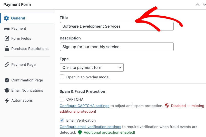Open Configure CAPTCHA settings link

click(x=84, y=106)
